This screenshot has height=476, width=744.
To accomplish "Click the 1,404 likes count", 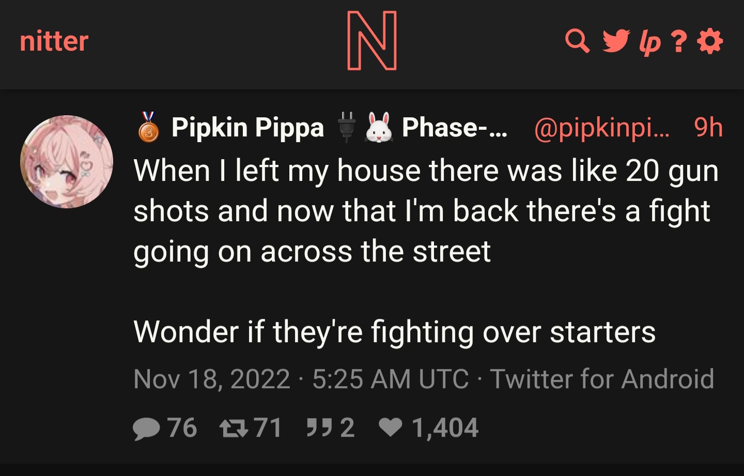I will 445,428.
